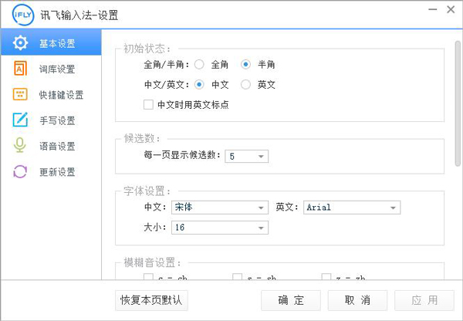Open the 英文 font dropdown showing Arial
Image resolution: width=463 pixels, height=321 pixels.
click(352, 208)
